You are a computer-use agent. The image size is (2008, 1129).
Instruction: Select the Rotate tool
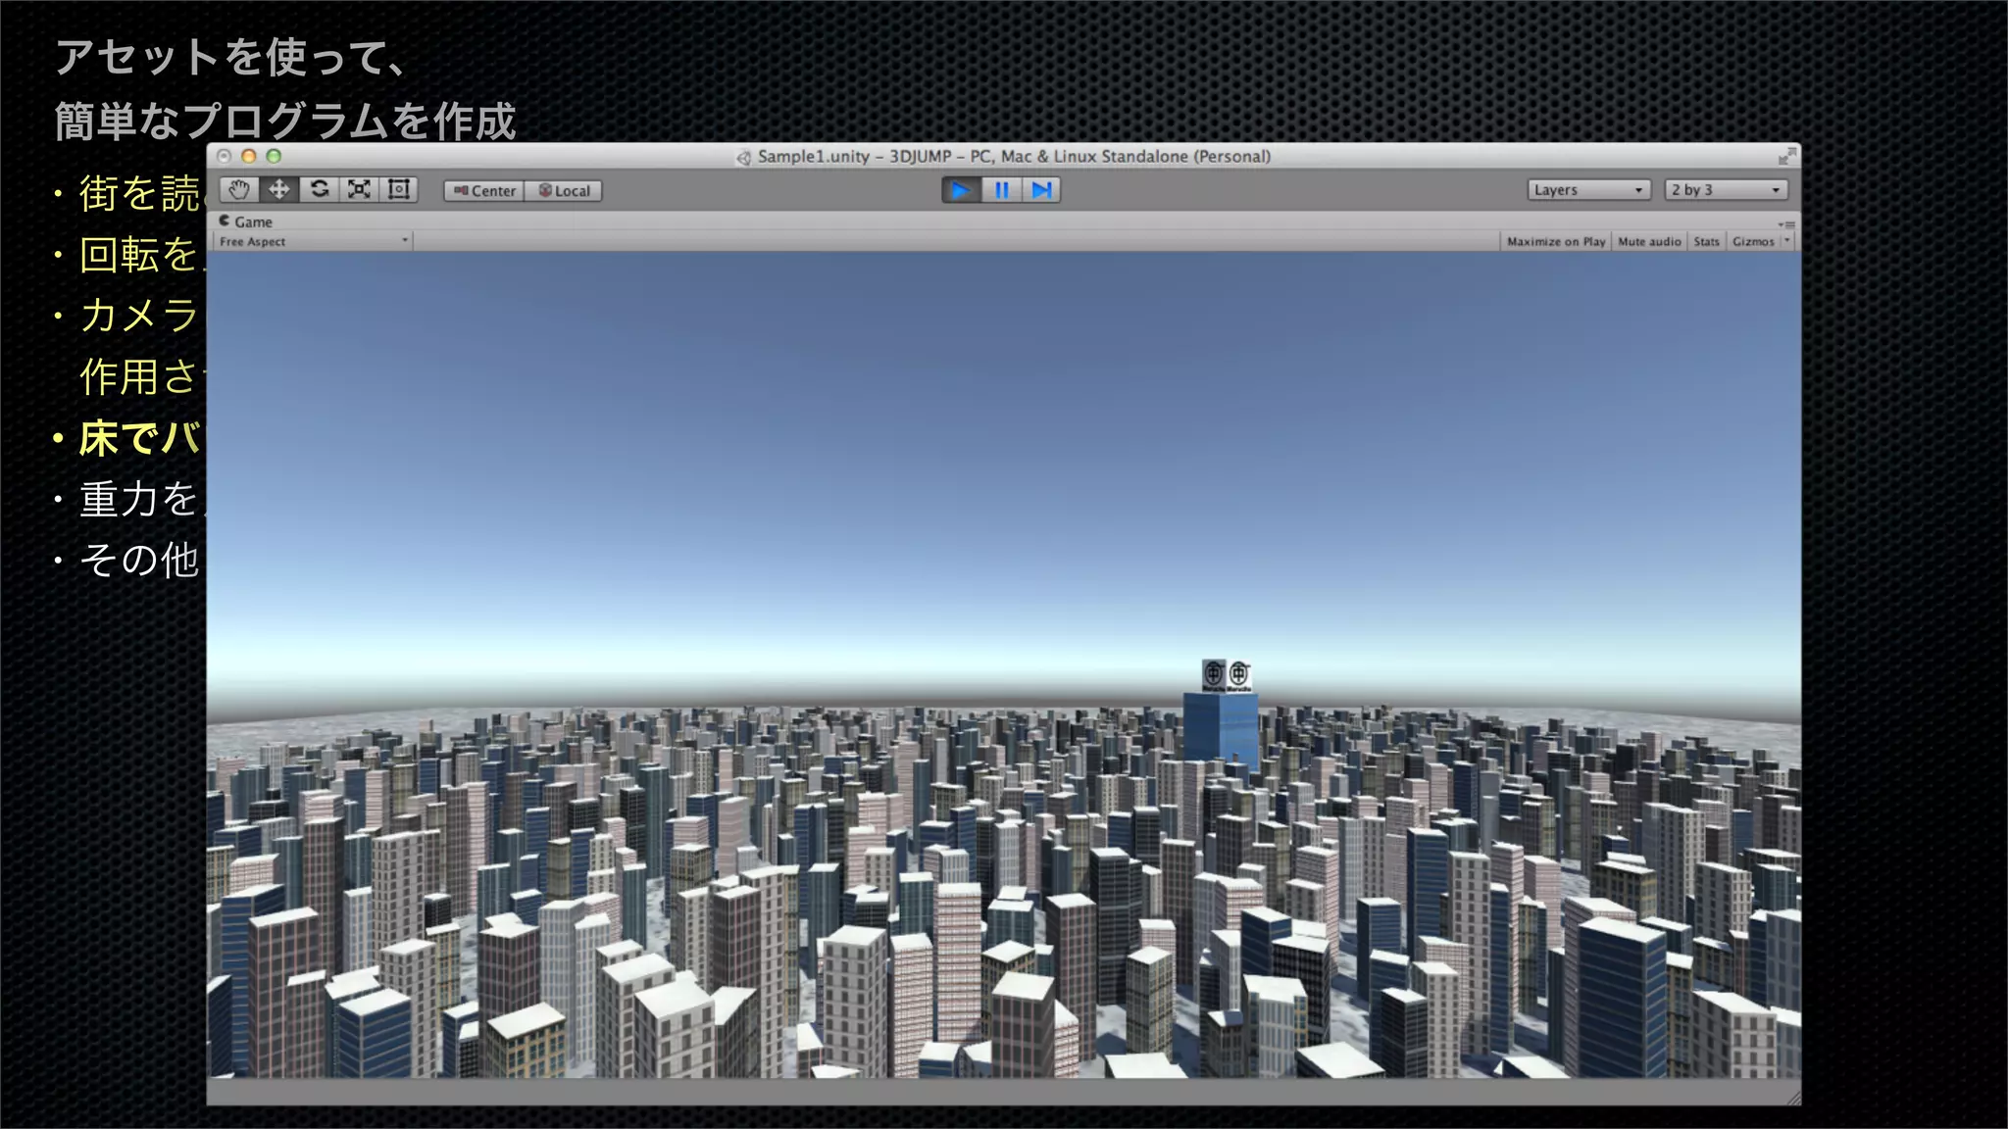[320, 190]
